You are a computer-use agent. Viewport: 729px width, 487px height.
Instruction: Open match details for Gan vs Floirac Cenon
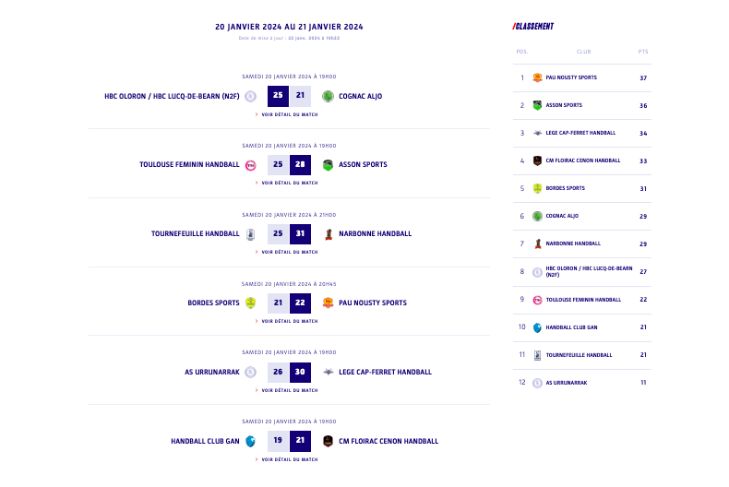289,459
